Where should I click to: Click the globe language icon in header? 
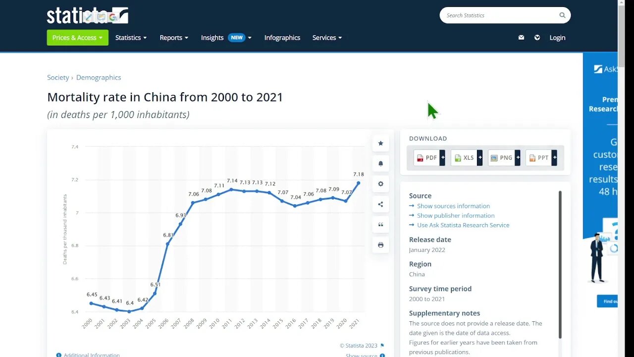(537, 38)
